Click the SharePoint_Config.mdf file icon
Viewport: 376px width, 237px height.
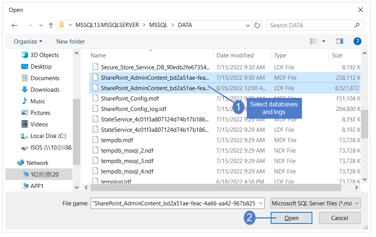click(95, 98)
